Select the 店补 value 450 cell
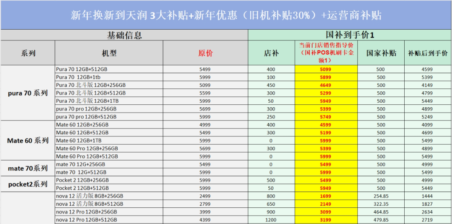 click(x=271, y=85)
